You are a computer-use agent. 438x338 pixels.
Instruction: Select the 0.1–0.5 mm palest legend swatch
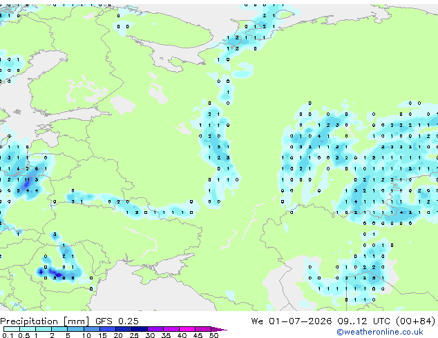12,329
